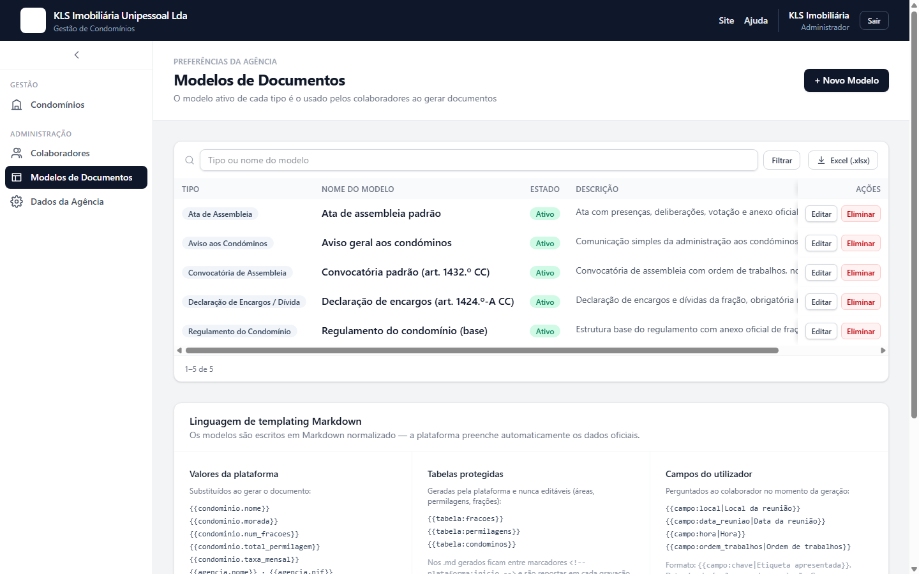This screenshot has height=574, width=919.
Task: Open the Ajuda link
Action: tap(756, 20)
